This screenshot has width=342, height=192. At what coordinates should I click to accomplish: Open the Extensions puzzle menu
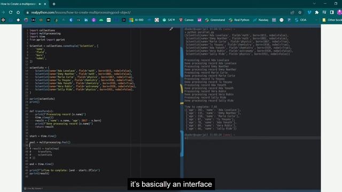tap(317, 12)
